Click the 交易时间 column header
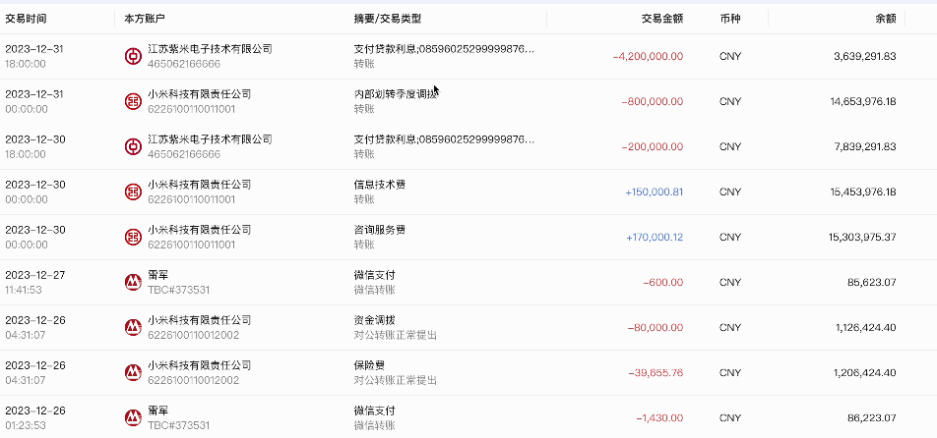The height and width of the screenshot is (438, 937). 26,19
